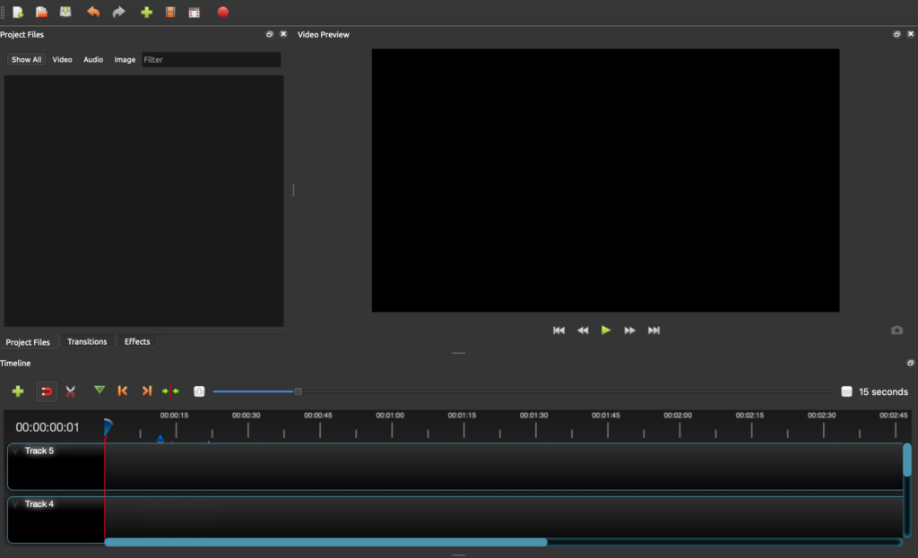Add a track with the timeline green plus
This screenshot has width=918, height=558.
[18, 391]
